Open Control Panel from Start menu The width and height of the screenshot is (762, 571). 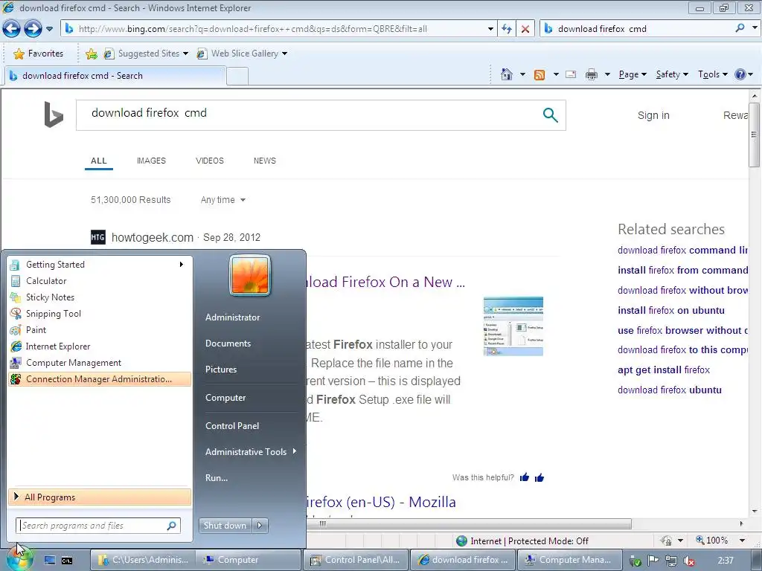pyautogui.click(x=232, y=426)
